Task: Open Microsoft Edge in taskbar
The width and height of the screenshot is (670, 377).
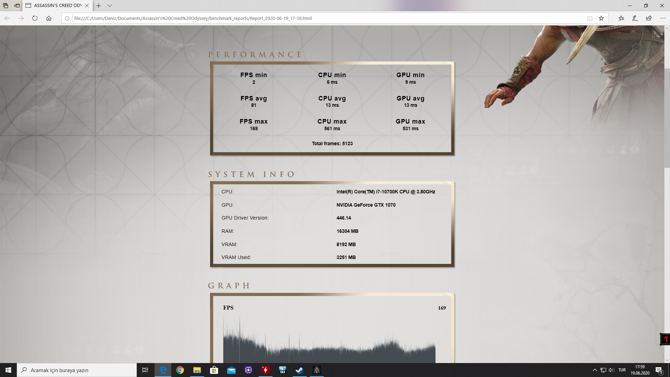Action: (163, 370)
